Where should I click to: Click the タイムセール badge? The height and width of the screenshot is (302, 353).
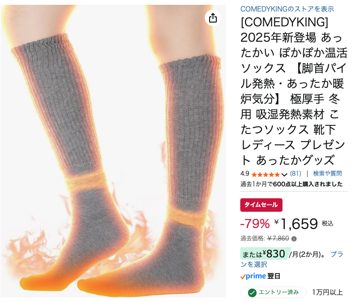coord(261,205)
